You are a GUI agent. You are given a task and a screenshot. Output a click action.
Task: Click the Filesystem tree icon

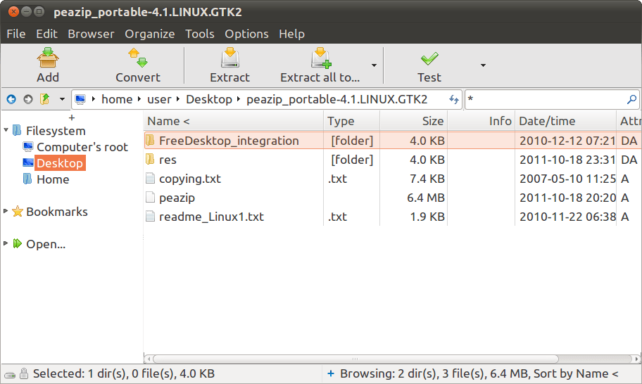17,130
